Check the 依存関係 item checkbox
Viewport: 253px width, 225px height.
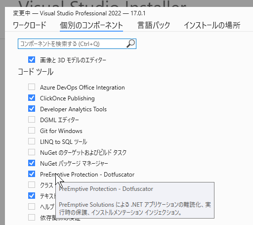click(32, 218)
